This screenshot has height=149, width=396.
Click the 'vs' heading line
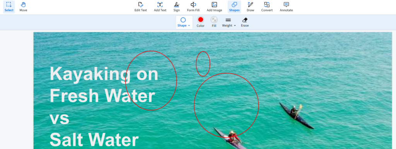click(x=59, y=119)
